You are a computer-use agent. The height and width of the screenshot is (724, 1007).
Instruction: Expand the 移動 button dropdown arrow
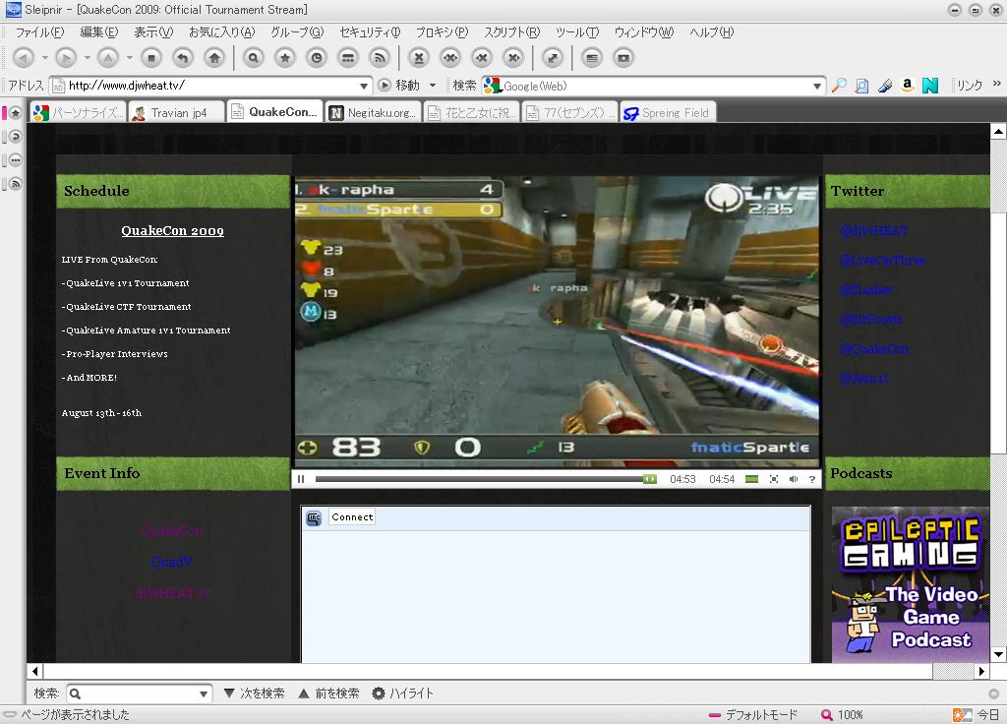coord(433,86)
